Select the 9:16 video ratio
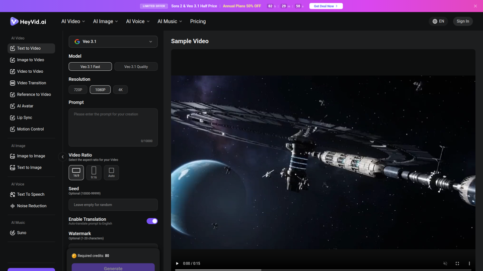This screenshot has width=483, height=271. pyautogui.click(x=94, y=172)
